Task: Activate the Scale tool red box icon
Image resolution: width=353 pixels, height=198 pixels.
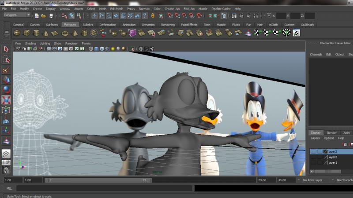Action: [x=6, y=100]
